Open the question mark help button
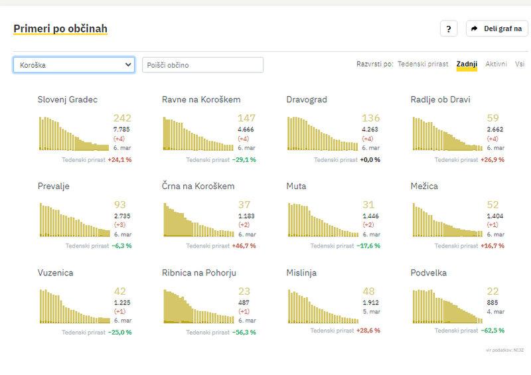The height and width of the screenshot is (375, 531). pyautogui.click(x=449, y=29)
